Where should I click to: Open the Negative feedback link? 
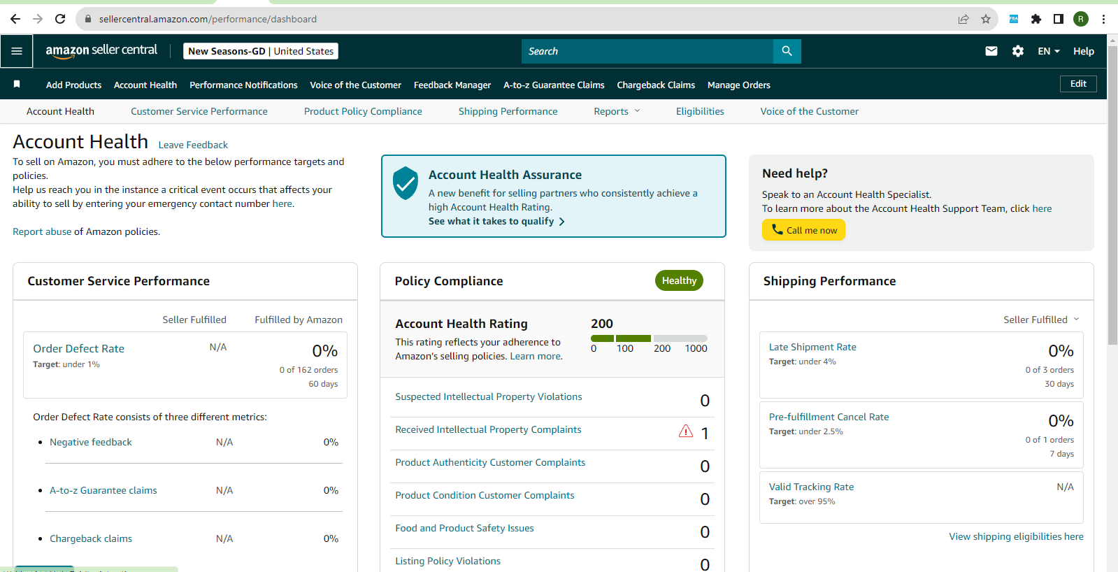point(91,442)
